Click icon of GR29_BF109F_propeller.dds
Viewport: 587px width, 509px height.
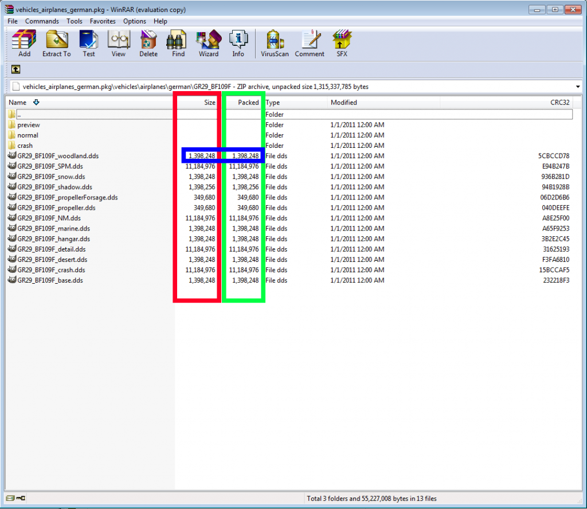(12, 207)
